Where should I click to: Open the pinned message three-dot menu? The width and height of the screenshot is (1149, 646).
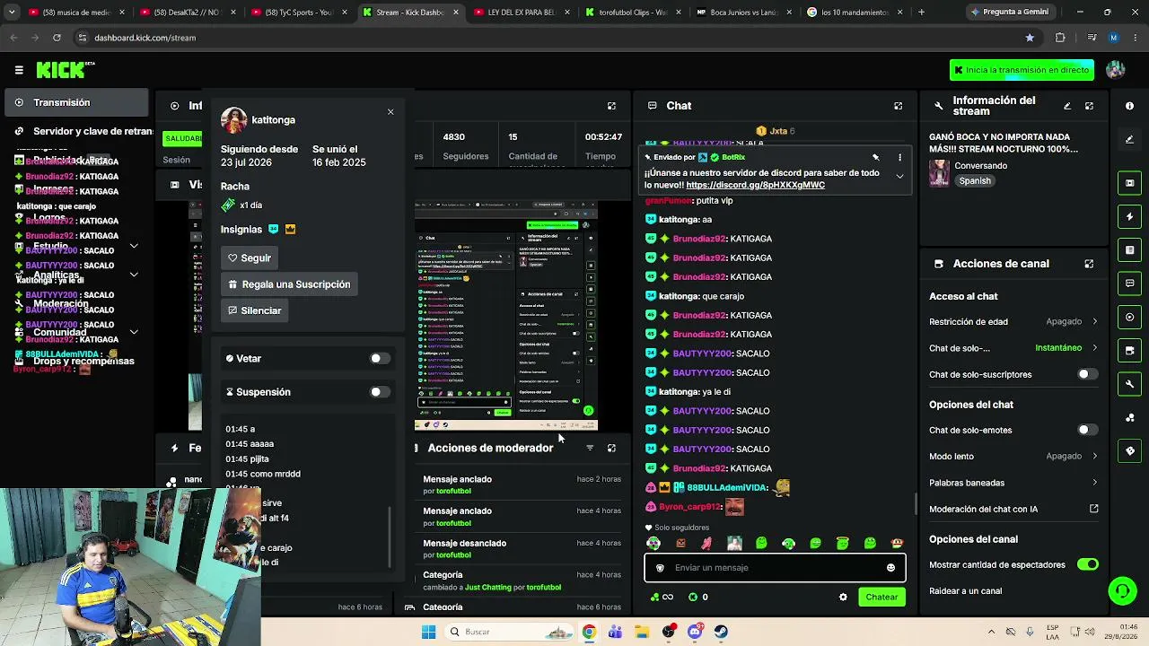899,157
